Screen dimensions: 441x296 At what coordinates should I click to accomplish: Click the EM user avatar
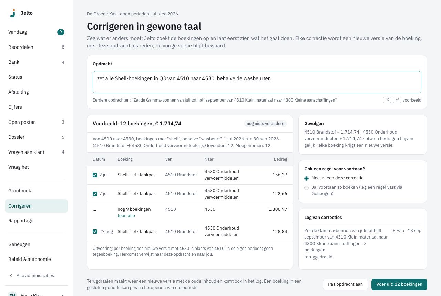tap(12, 294)
